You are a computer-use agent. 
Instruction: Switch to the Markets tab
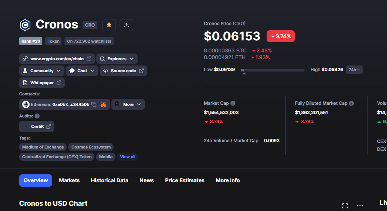pyautogui.click(x=69, y=180)
